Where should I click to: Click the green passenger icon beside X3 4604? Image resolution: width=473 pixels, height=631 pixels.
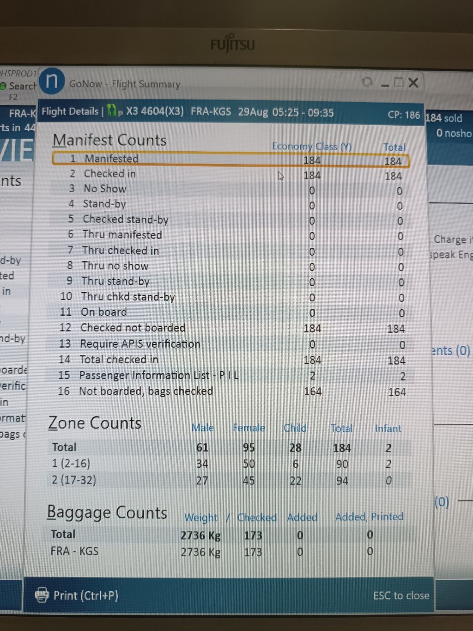pos(112,111)
